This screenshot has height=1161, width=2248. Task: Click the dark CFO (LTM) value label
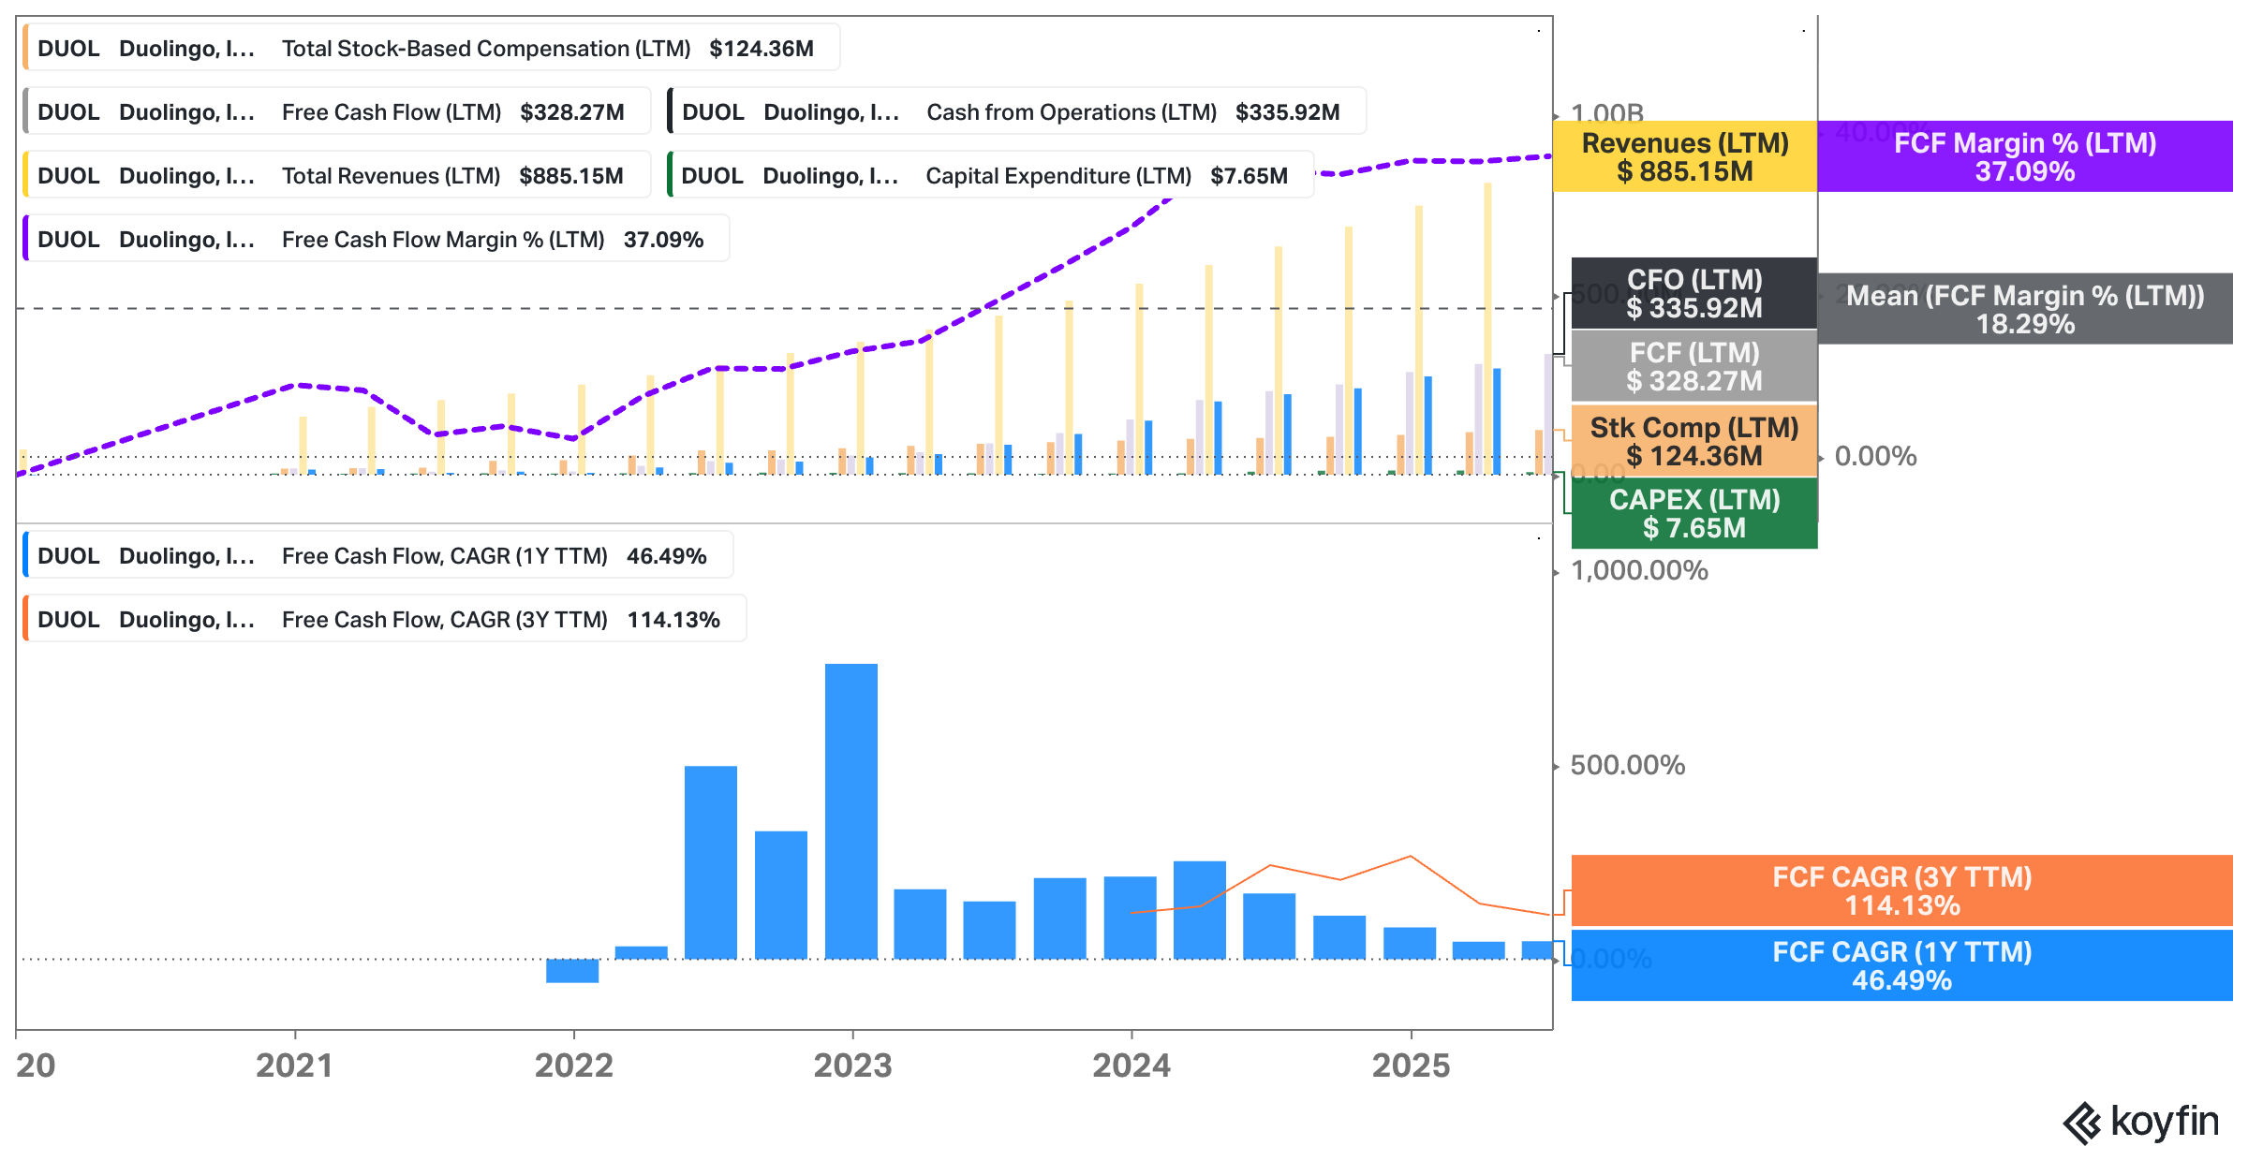pyautogui.click(x=1693, y=293)
